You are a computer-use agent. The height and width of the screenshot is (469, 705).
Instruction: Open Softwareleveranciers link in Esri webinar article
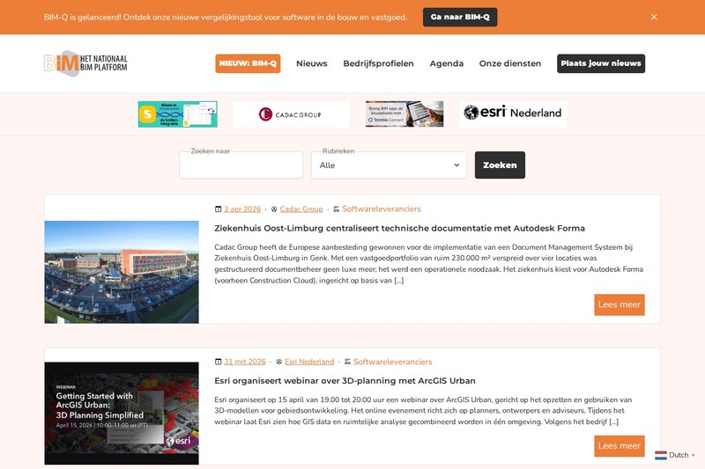tap(392, 362)
